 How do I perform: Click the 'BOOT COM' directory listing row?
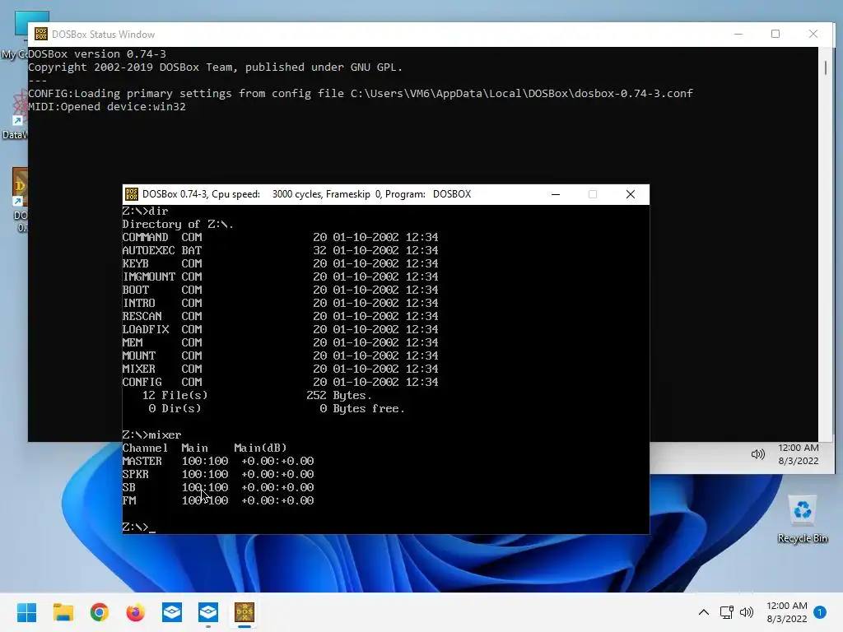[280, 290]
